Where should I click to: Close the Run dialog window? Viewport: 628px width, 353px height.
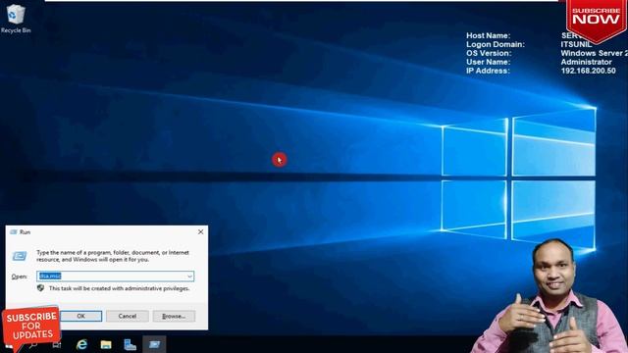pos(200,232)
